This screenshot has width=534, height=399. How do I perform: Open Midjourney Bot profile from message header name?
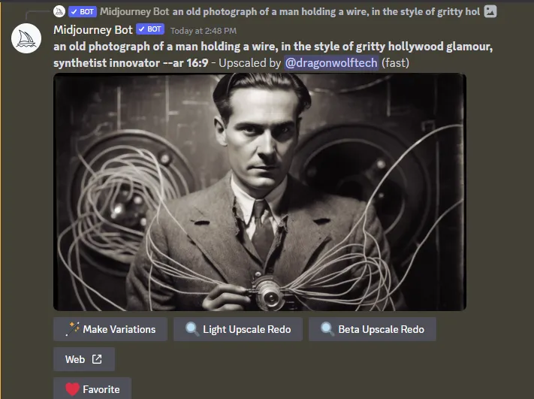[x=93, y=29]
